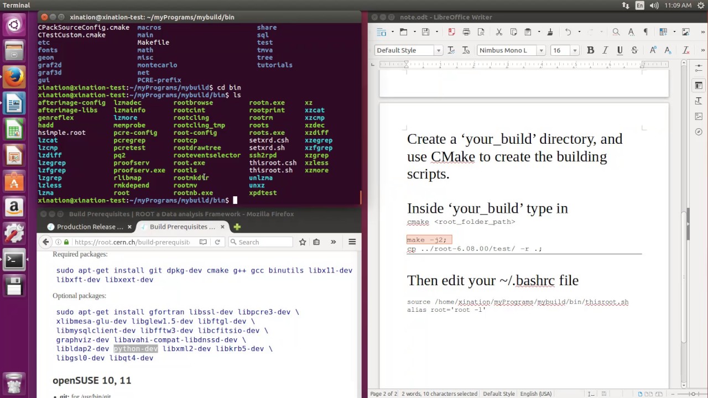Click the New Style icon
Screen dimensions: 708x398
(x=466, y=50)
